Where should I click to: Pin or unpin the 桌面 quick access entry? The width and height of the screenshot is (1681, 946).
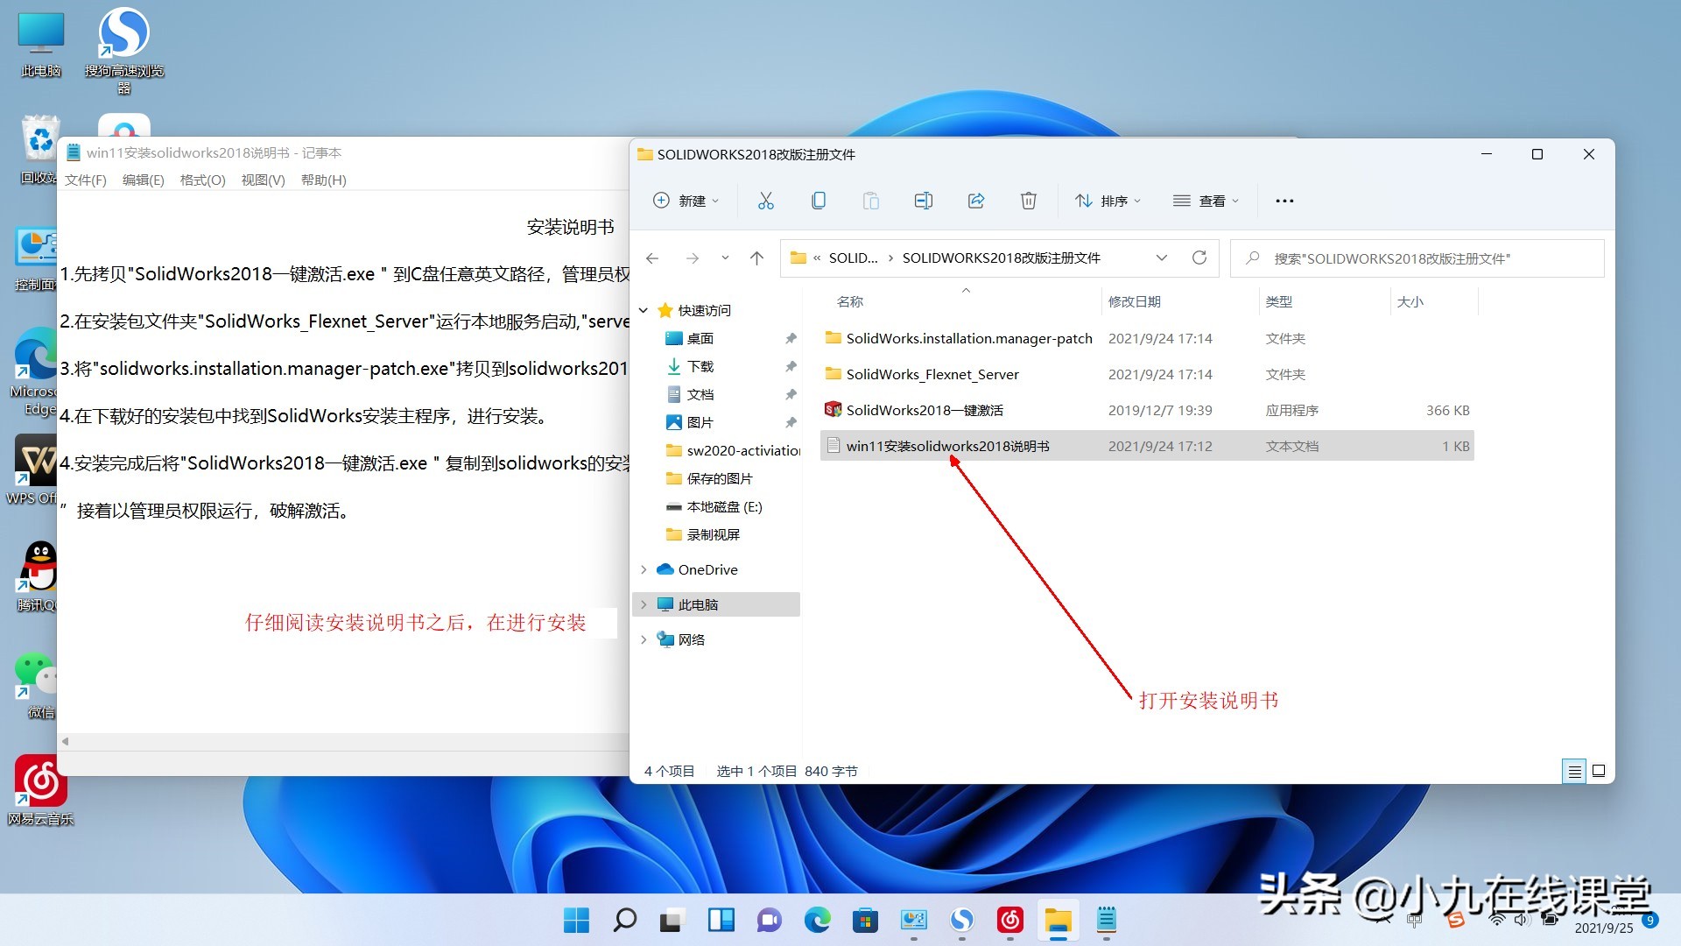click(x=791, y=338)
